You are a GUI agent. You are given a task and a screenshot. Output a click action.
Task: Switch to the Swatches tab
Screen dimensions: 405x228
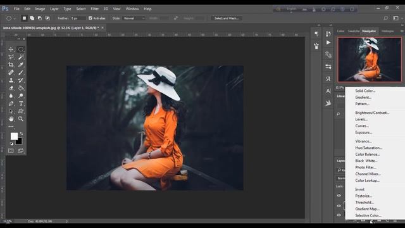[x=354, y=31]
